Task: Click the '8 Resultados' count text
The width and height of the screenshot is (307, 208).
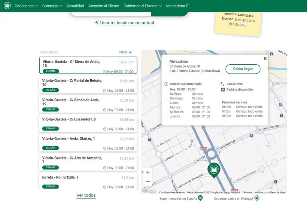Action: coord(49,52)
